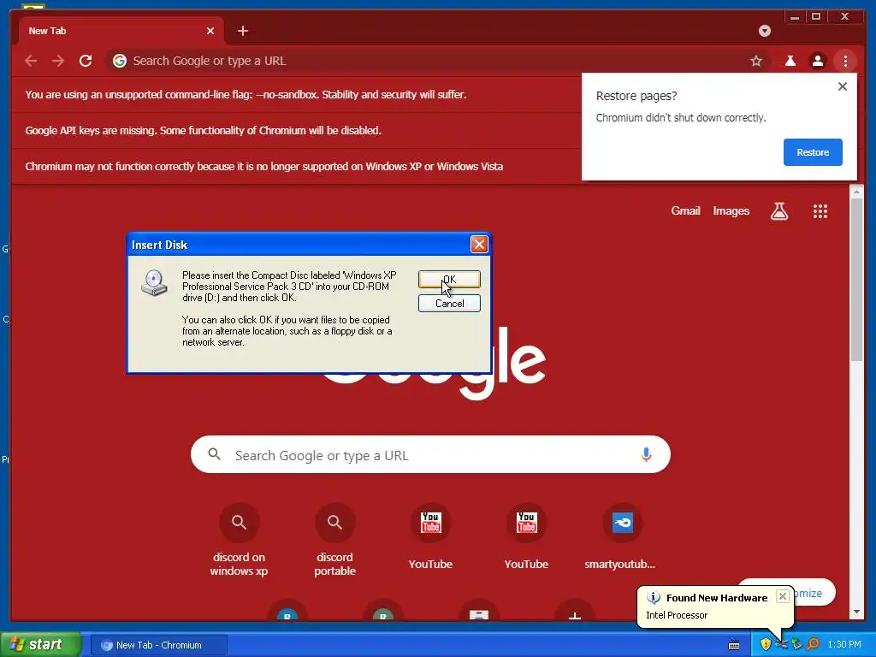
Task: Click the page scrollbar's down arrow
Action: (856, 612)
